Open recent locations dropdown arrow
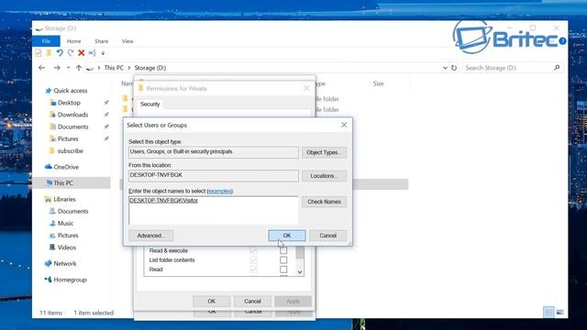Screen dimensions: 587x330 coord(68,68)
